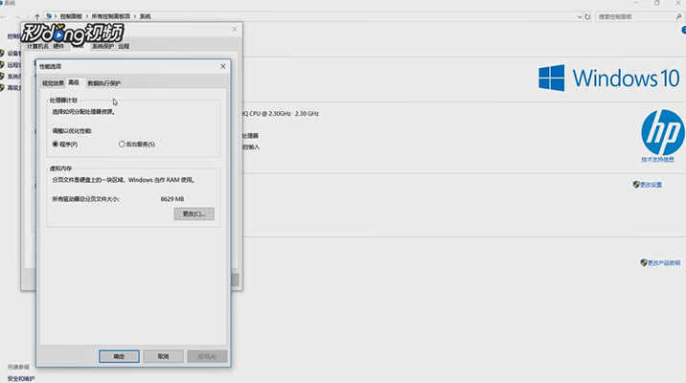Screen dimensions: 686x383
Task: Click the HP logo
Action: 663,132
